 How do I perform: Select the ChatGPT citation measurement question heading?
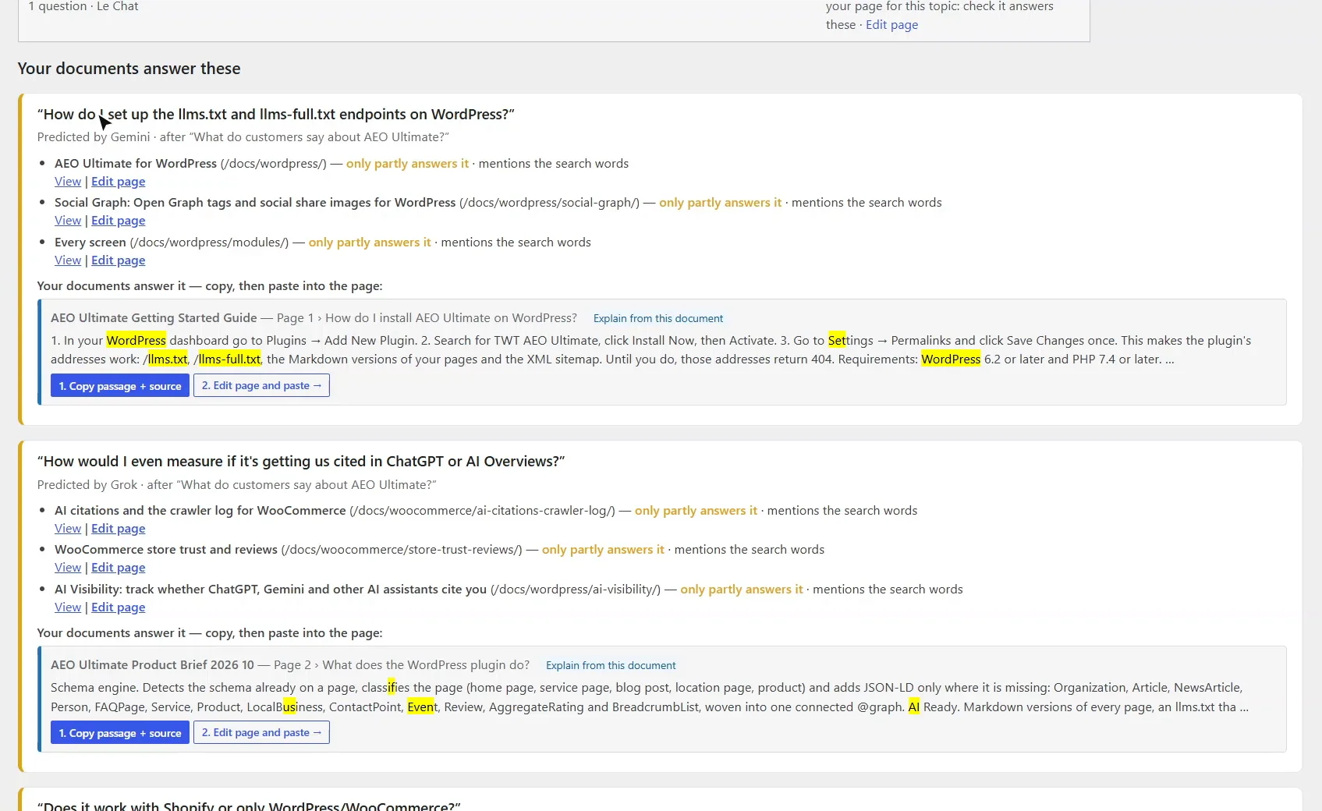pos(301,462)
